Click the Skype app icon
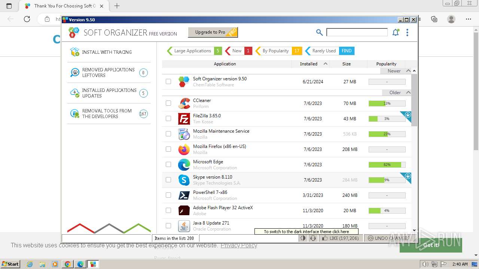The height and width of the screenshot is (269, 479). click(x=184, y=180)
